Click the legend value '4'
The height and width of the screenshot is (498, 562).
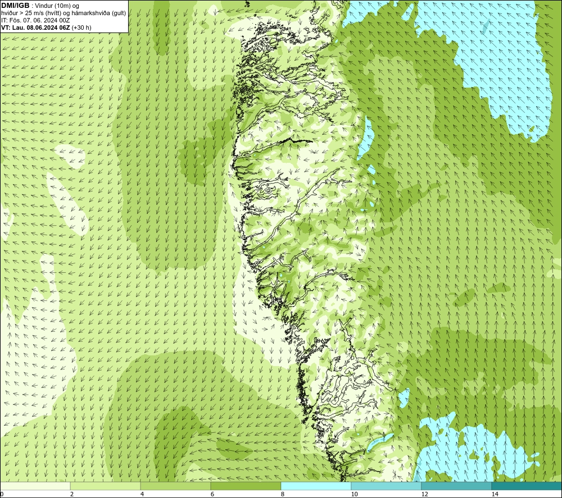tap(142, 495)
